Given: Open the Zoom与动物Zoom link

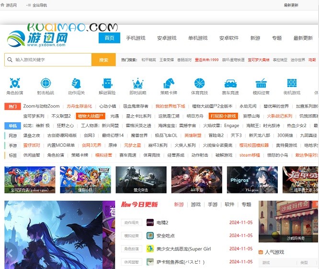Looking at the screenshot, I should pyautogui.click(x=41, y=106).
